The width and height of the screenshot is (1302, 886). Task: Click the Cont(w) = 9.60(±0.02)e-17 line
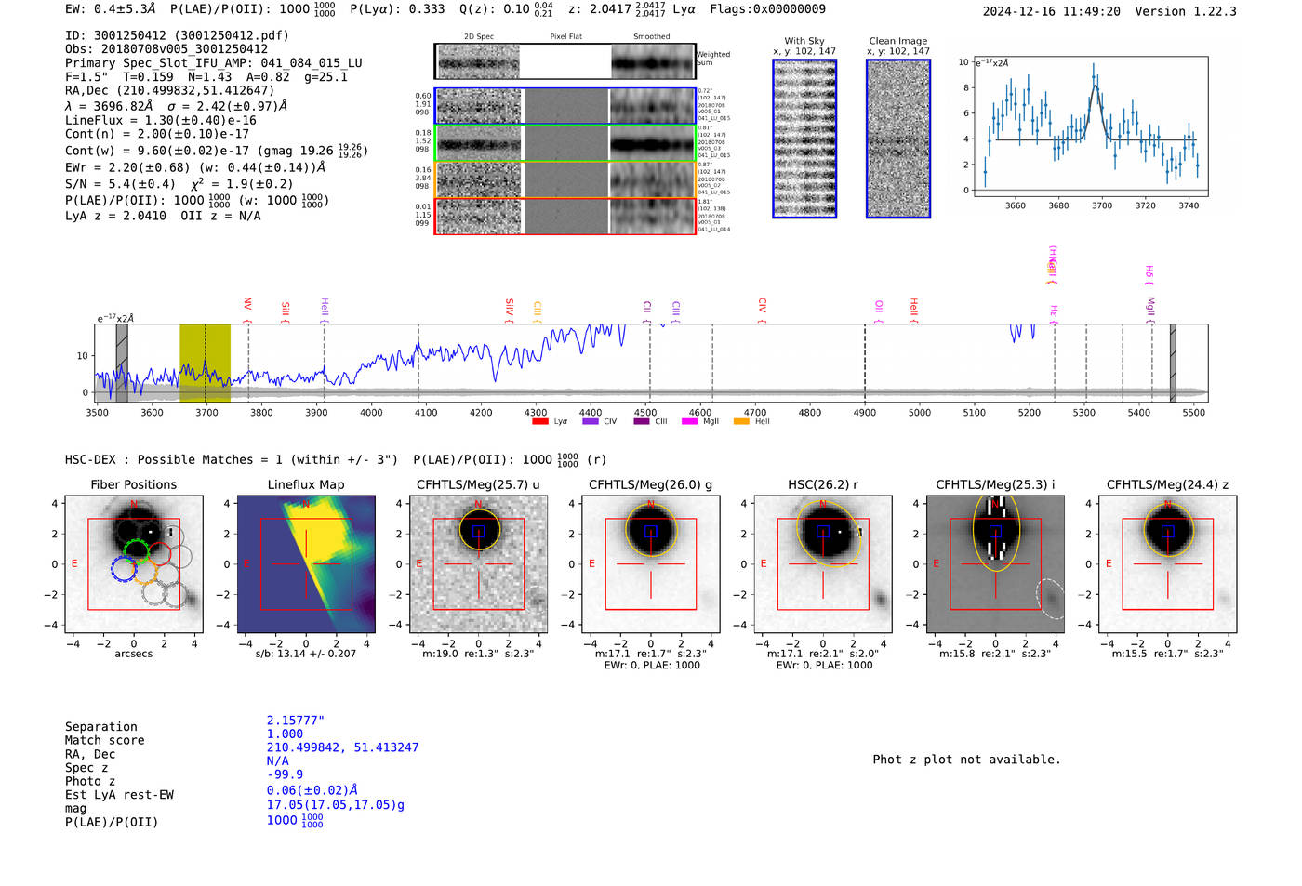tap(216, 151)
